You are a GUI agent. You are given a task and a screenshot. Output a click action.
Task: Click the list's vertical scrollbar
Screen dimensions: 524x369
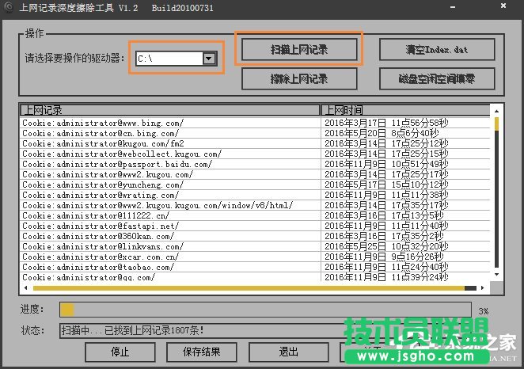click(496, 198)
